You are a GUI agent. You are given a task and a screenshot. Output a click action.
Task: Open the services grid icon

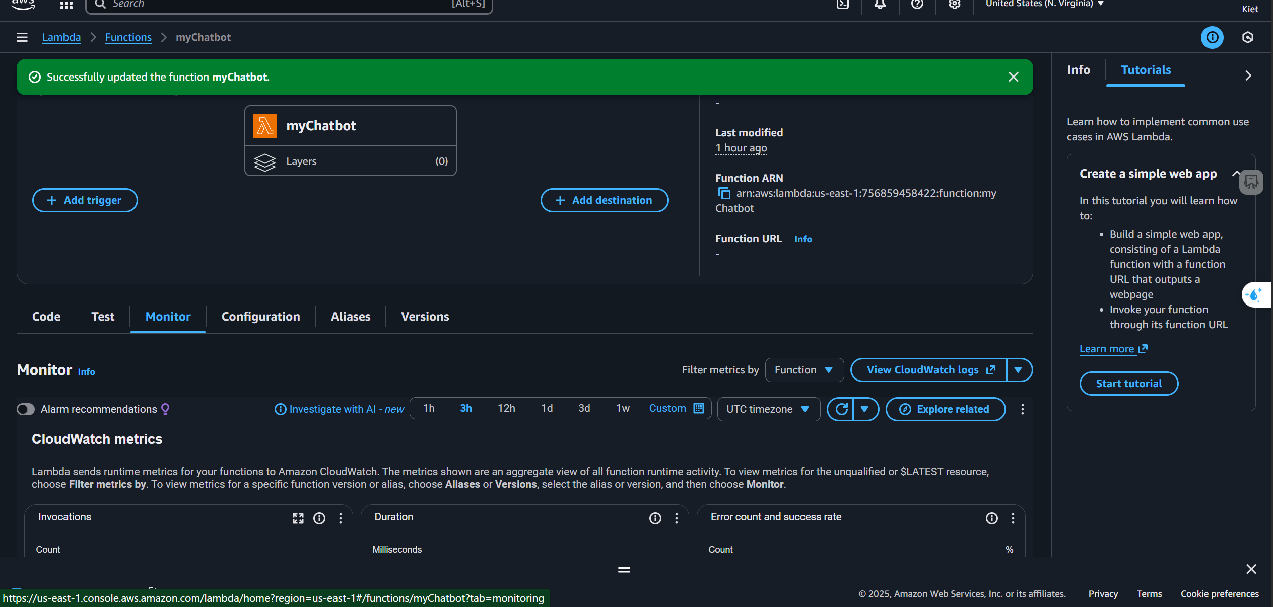tap(66, 5)
